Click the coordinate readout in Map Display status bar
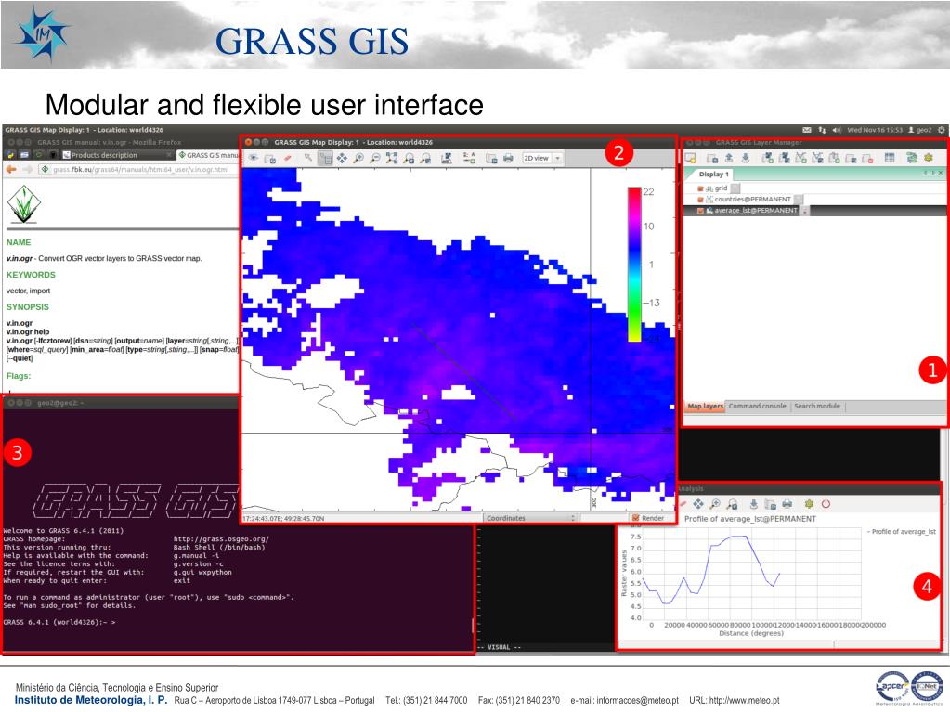 click(283, 519)
